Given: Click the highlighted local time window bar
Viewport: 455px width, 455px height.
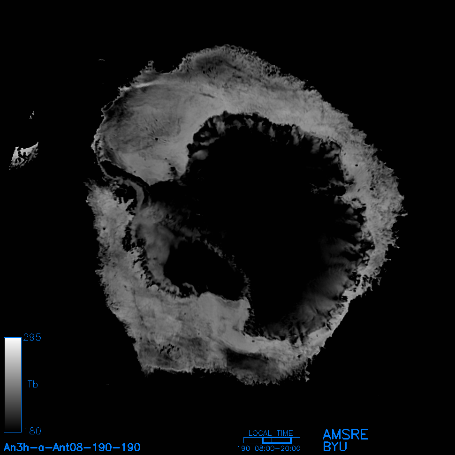Looking at the screenshot, I should [x=277, y=440].
